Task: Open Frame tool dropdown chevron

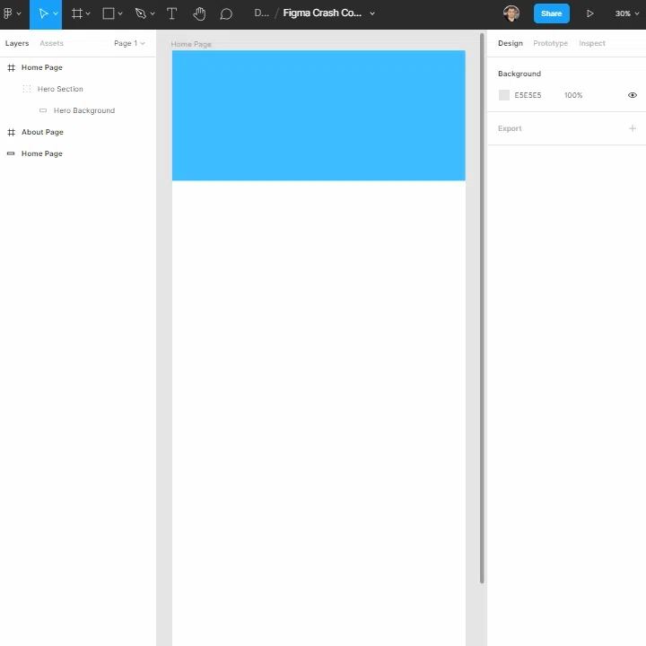Action: (x=88, y=14)
